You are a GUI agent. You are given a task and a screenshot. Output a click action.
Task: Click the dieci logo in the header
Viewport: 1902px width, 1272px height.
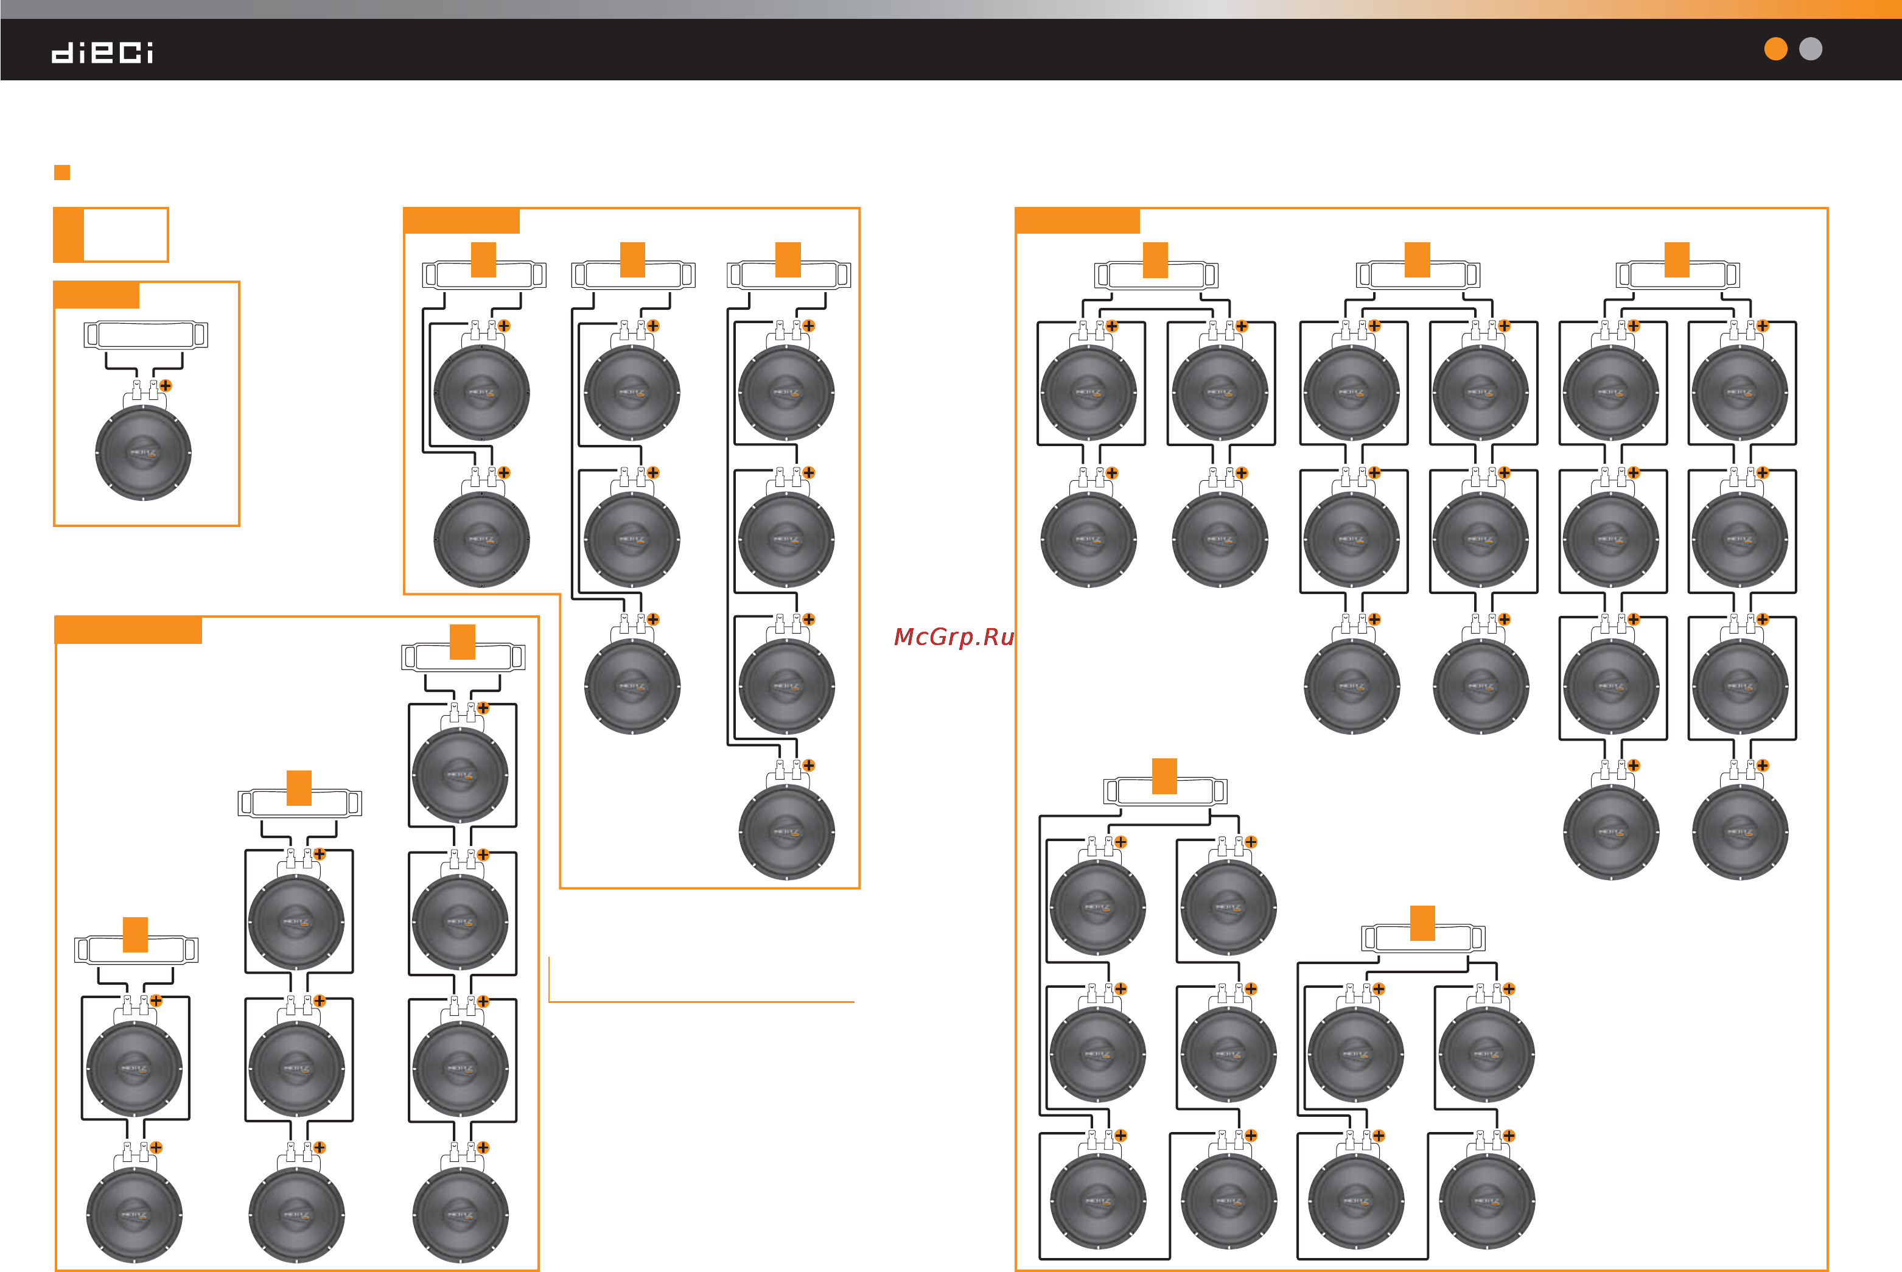(102, 53)
